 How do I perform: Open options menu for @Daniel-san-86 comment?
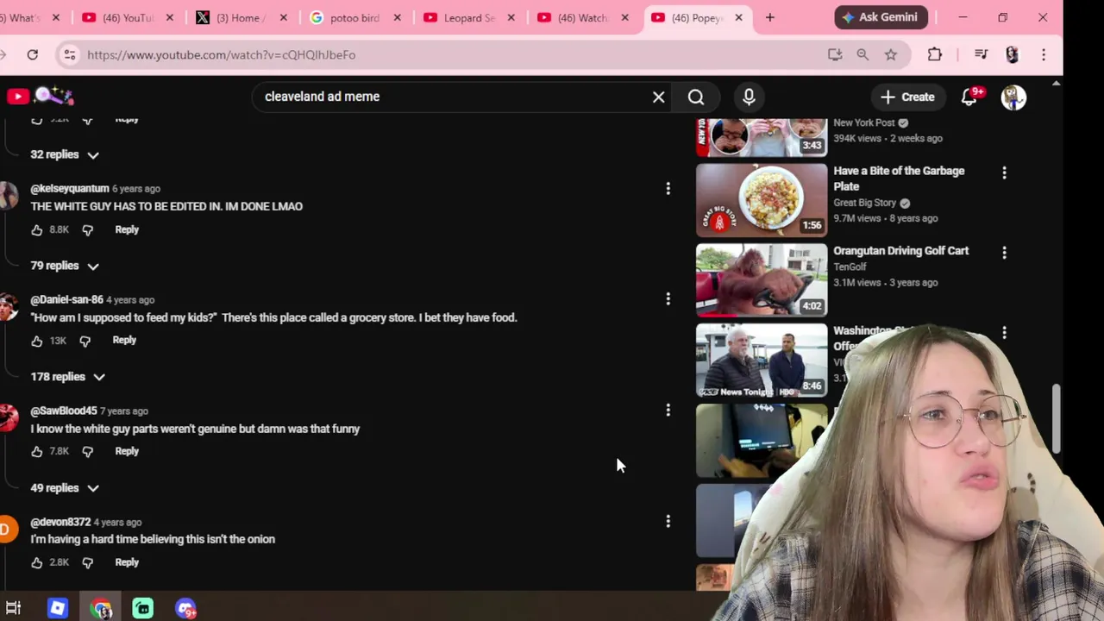[x=668, y=299]
